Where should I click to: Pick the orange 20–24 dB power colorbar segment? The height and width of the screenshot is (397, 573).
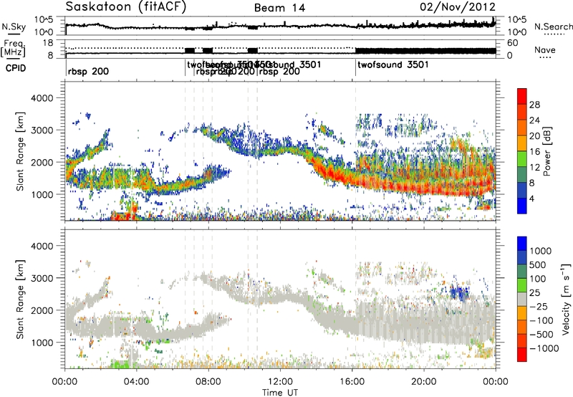click(x=522, y=128)
